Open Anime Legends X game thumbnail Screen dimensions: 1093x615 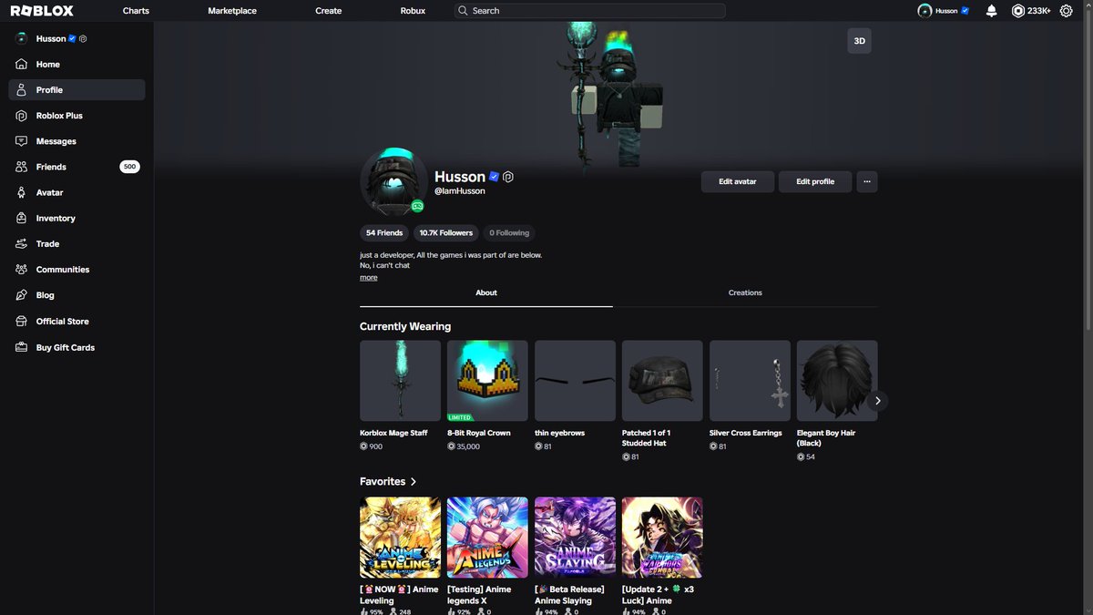coord(487,538)
